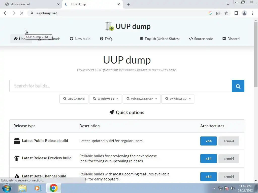Select x64 for Latest Release Preview build
This screenshot has height=193, width=258.
[x=208, y=159]
